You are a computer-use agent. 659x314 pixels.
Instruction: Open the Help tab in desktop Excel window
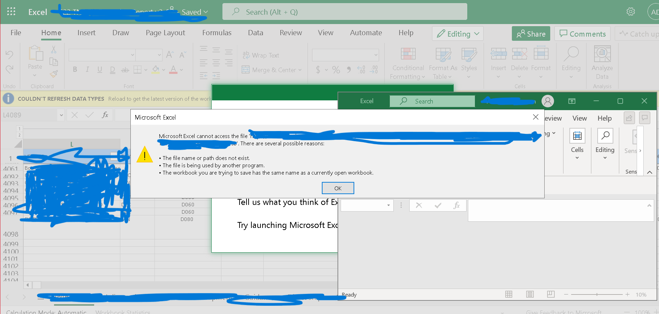605,118
